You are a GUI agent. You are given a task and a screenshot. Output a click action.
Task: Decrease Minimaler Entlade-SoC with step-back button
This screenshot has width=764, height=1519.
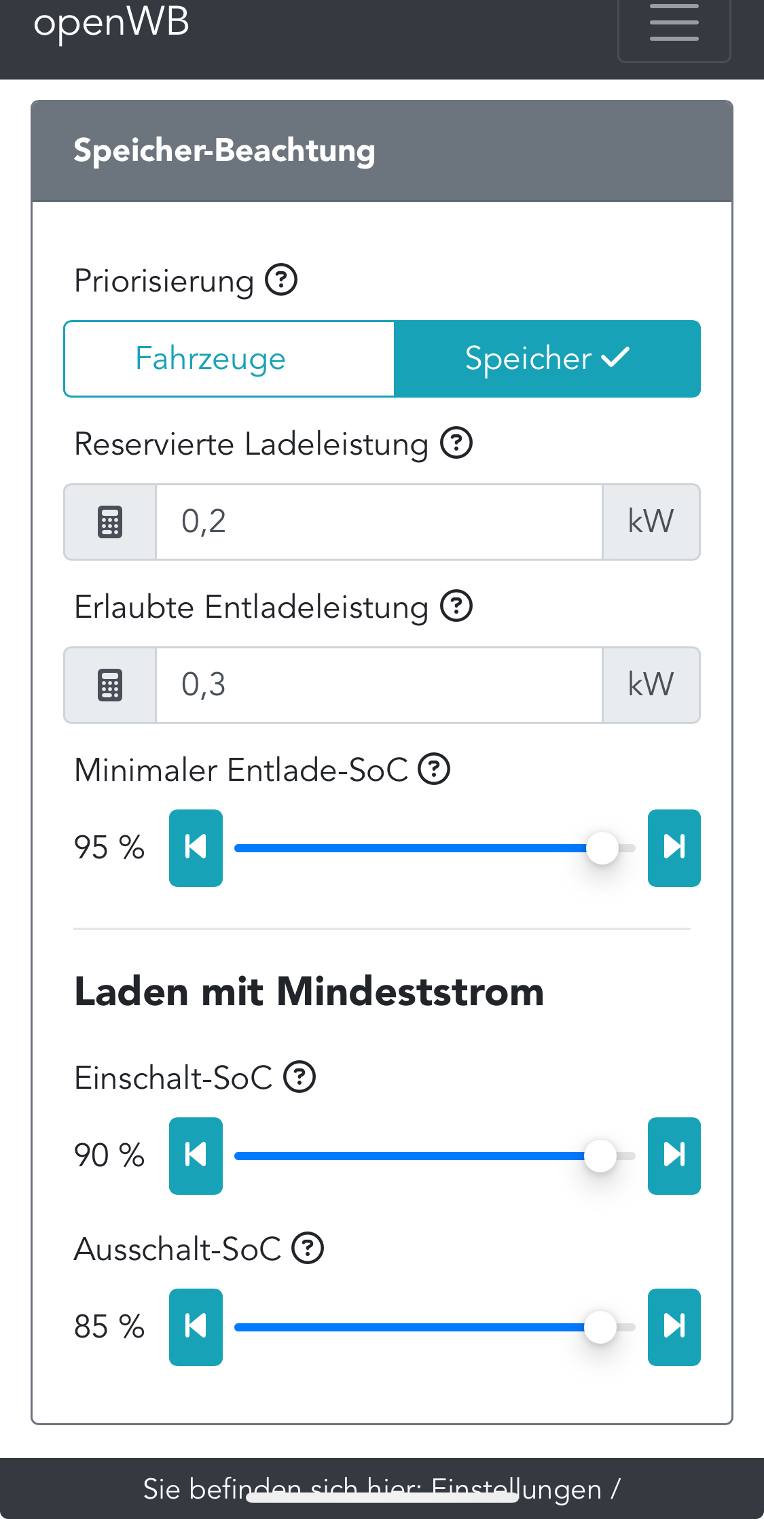[196, 848]
